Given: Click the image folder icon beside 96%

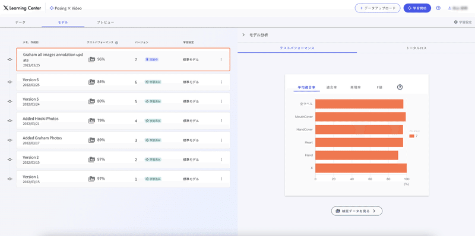Looking at the screenshot, I should point(91,60).
